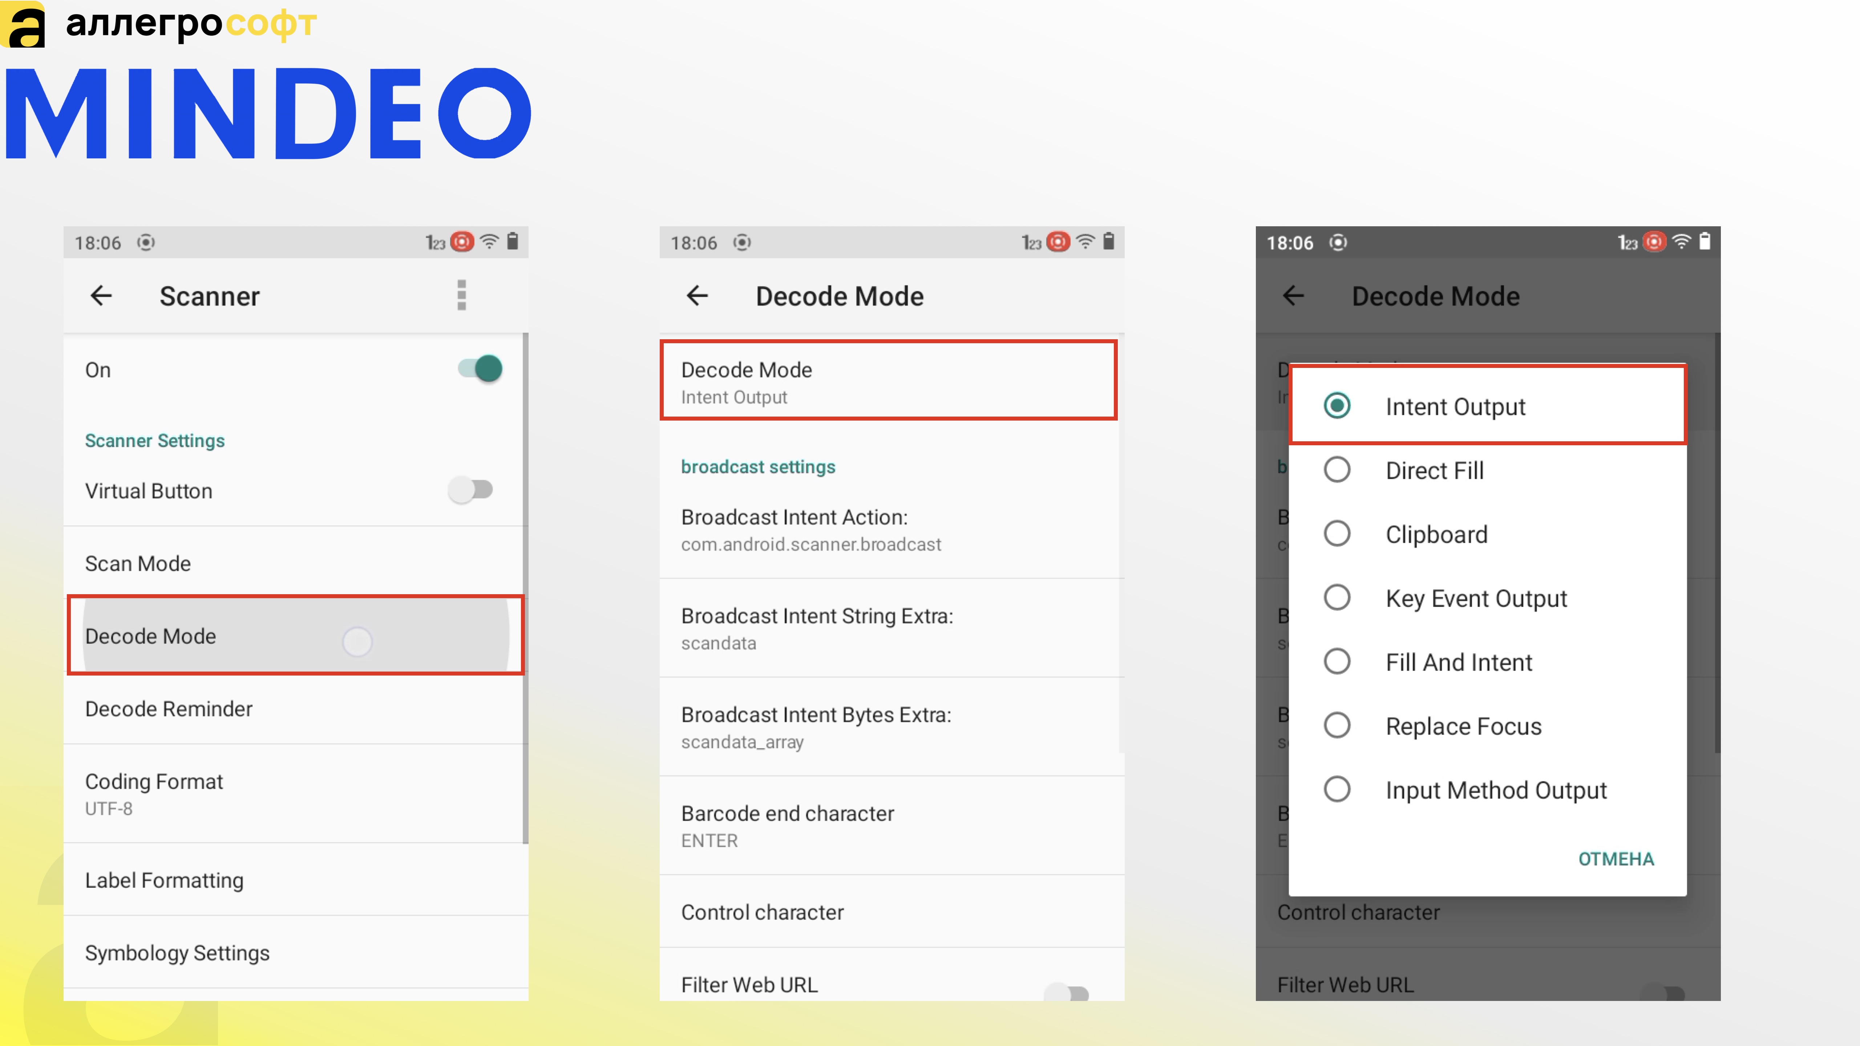Open Label Formatting settings
Image resolution: width=1860 pixels, height=1046 pixels.
tap(295, 879)
